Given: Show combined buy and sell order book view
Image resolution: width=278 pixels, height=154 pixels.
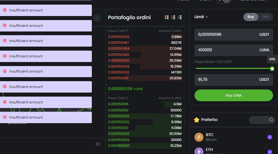Looking at the screenshot, I should click(167, 17).
